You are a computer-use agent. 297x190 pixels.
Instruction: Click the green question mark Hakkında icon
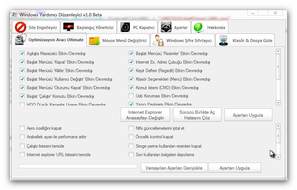coord(199,27)
